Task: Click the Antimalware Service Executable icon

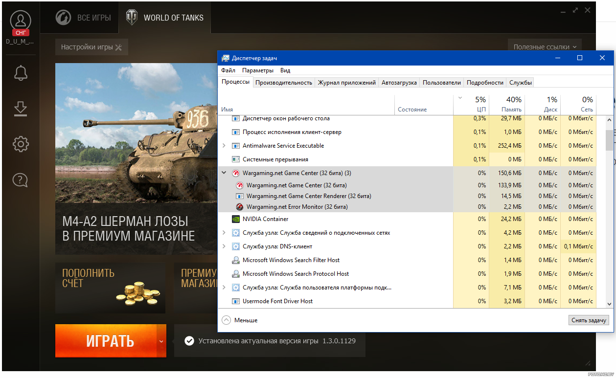Action: point(235,146)
